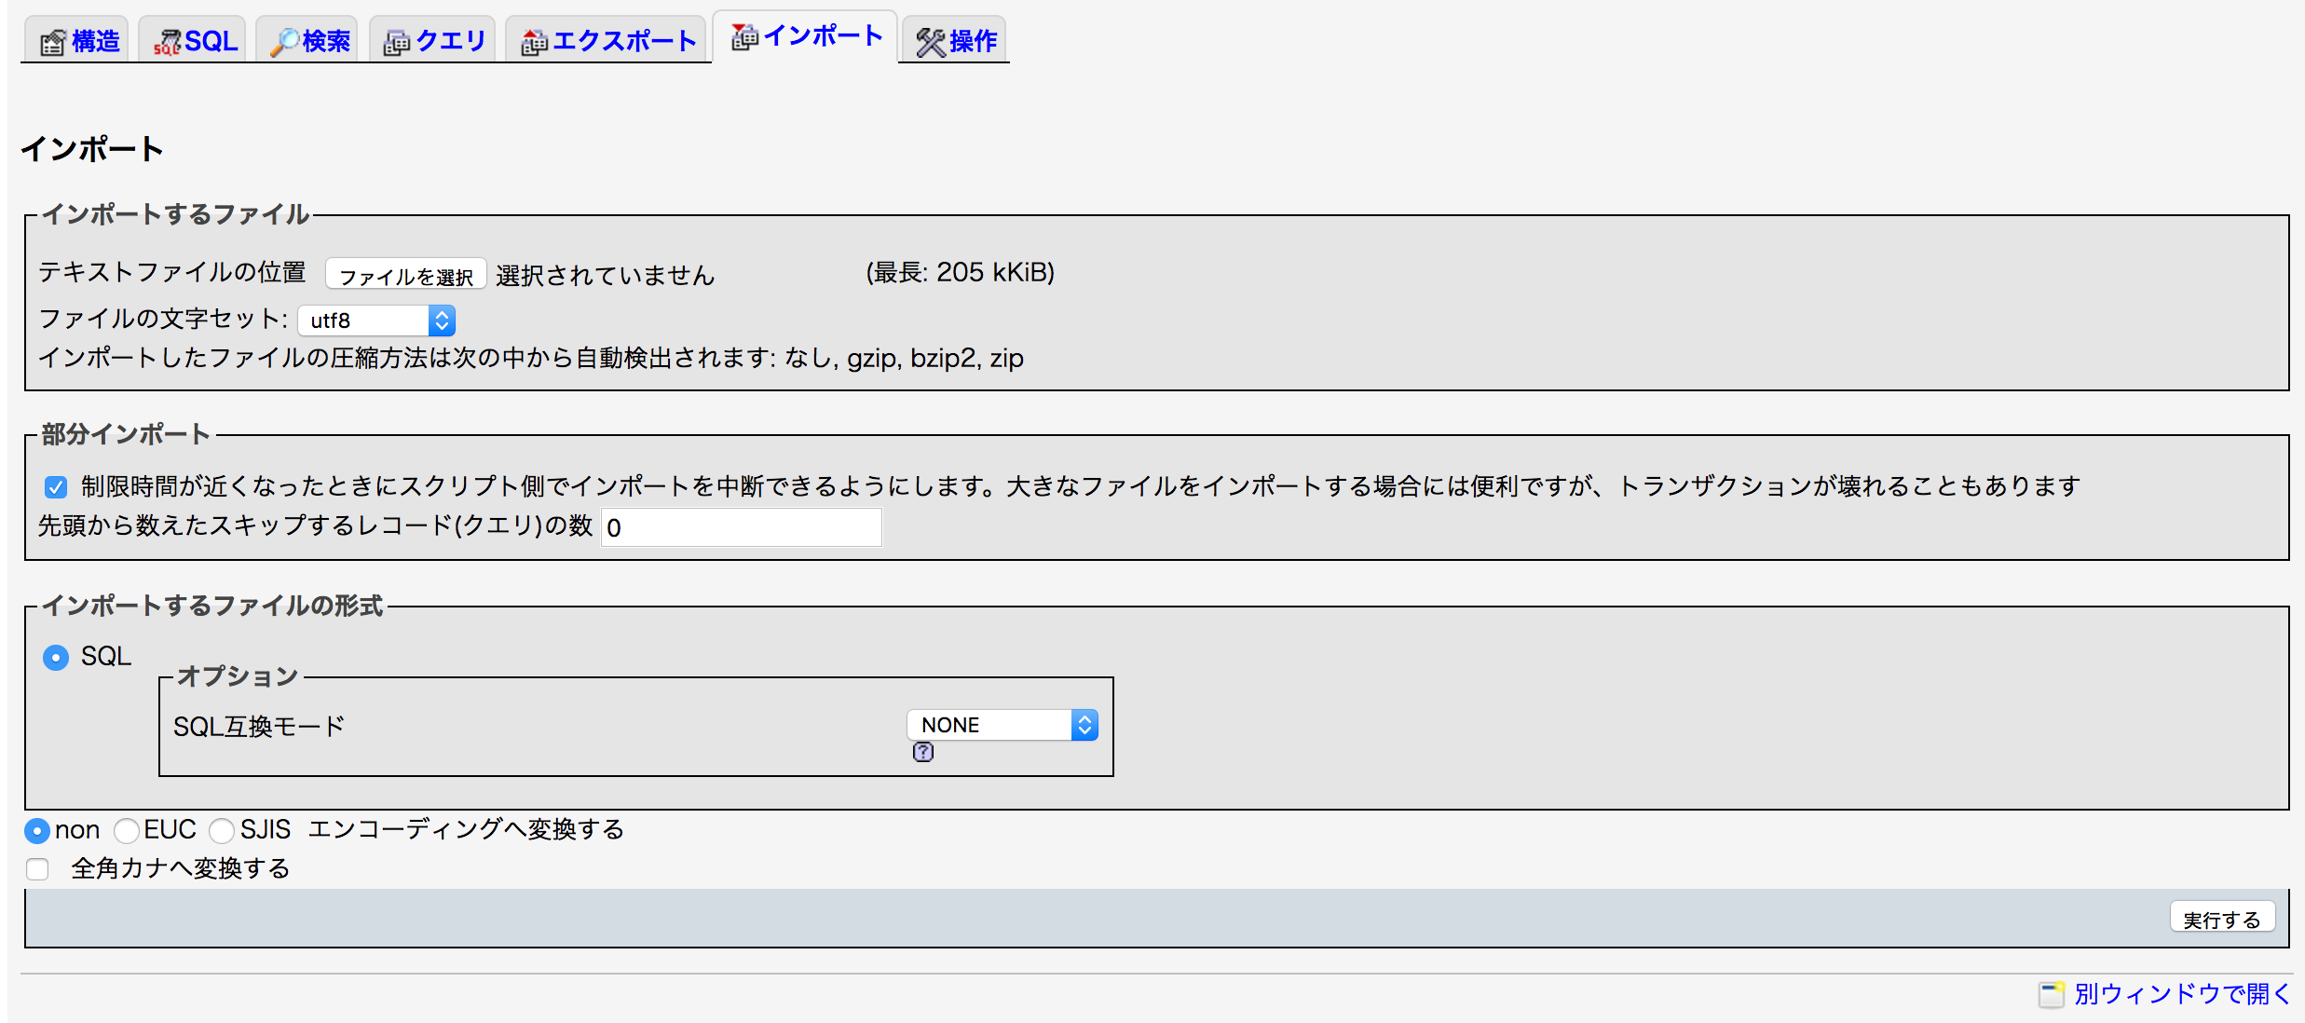
Task: Select the non encoding radio button
Action: point(37,830)
